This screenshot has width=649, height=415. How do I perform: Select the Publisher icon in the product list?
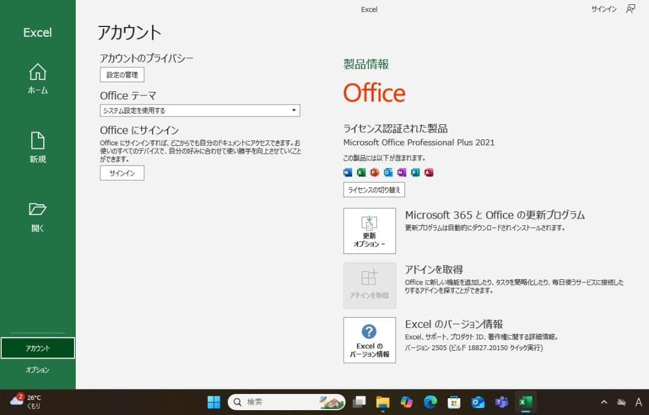click(x=414, y=172)
